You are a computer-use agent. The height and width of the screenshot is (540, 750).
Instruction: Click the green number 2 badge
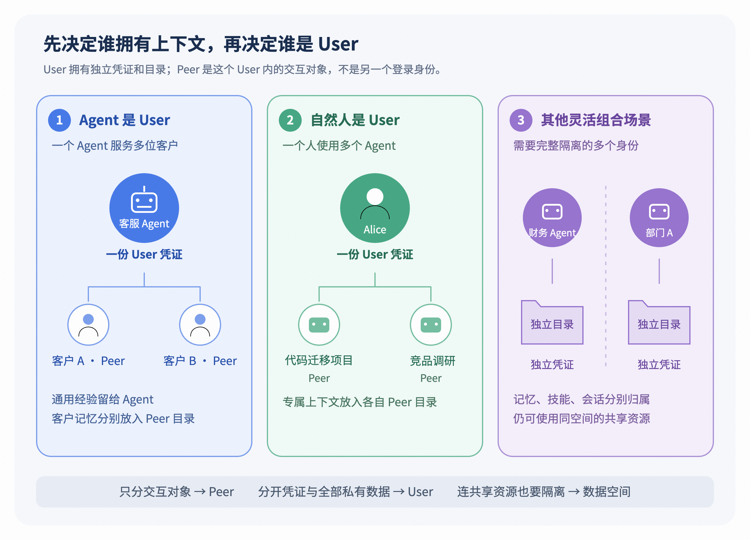(290, 120)
